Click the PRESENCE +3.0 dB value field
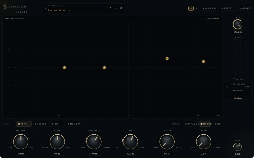Viewport: 254px width, 158px height. (x=94, y=154)
